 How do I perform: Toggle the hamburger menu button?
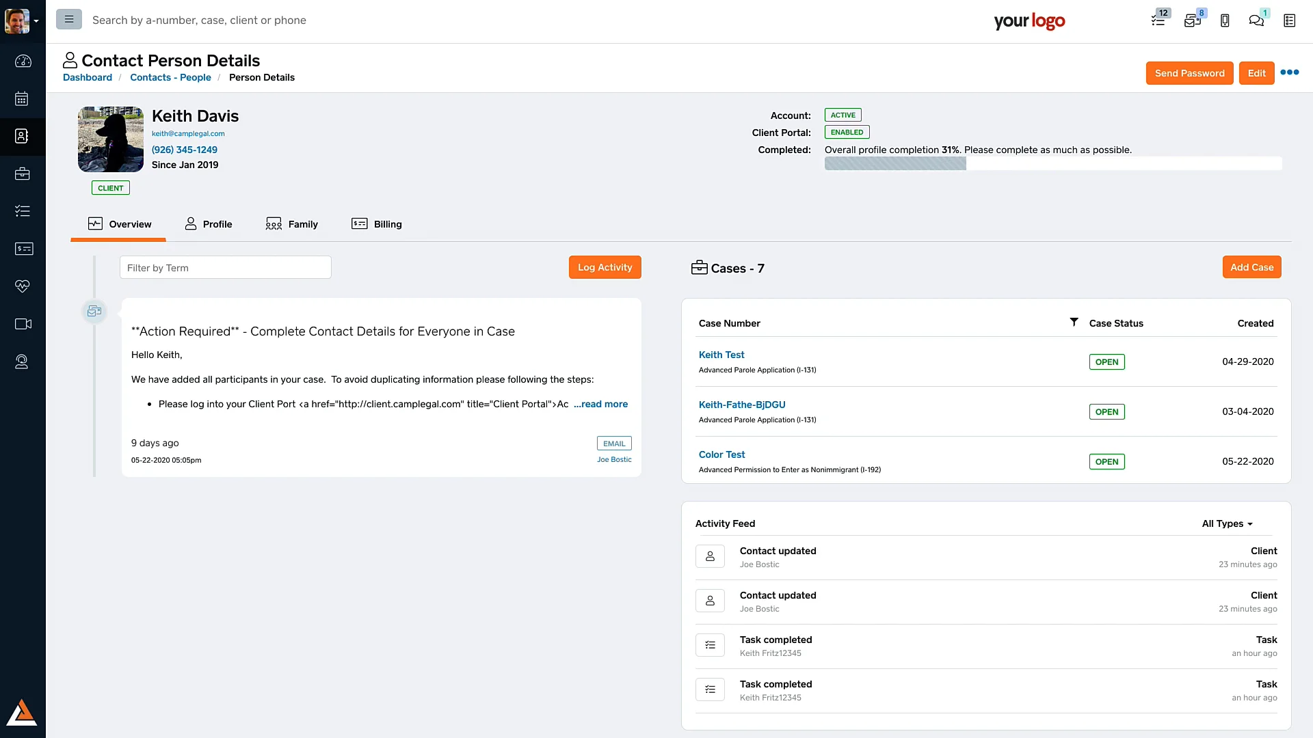click(x=69, y=19)
